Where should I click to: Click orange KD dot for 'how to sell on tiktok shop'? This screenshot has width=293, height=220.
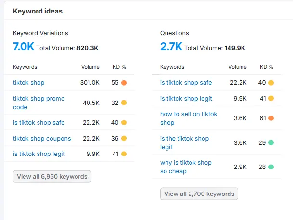pos(271,118)
